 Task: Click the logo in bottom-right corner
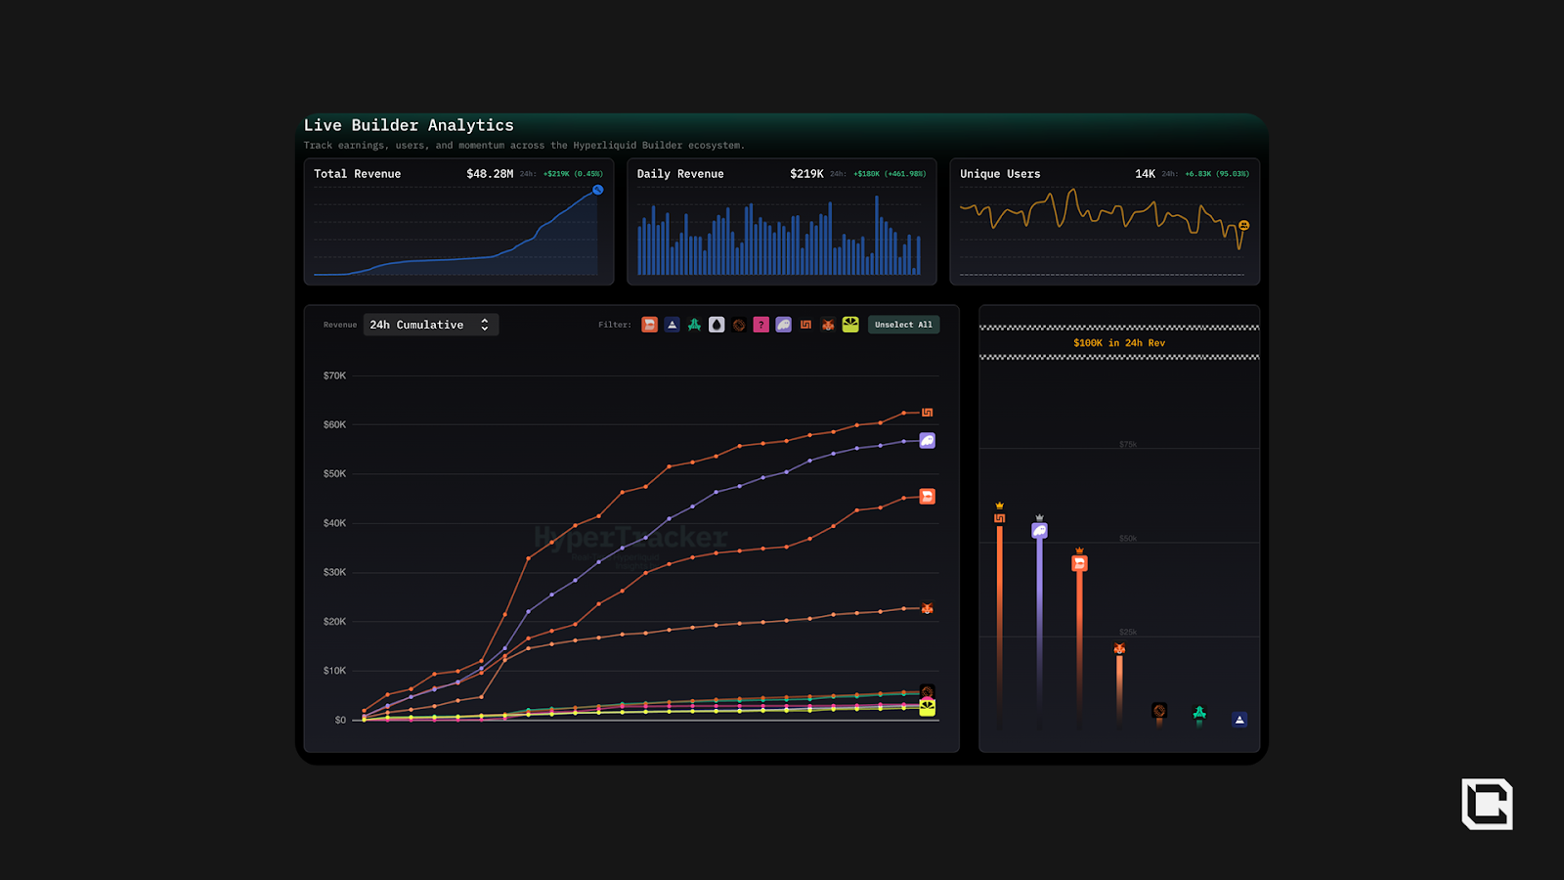click(1487, 804)
